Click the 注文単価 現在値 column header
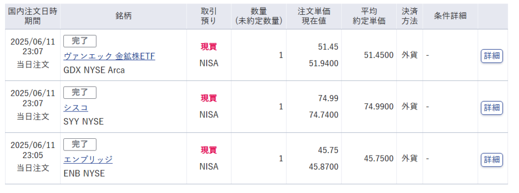 click(314, 16)
